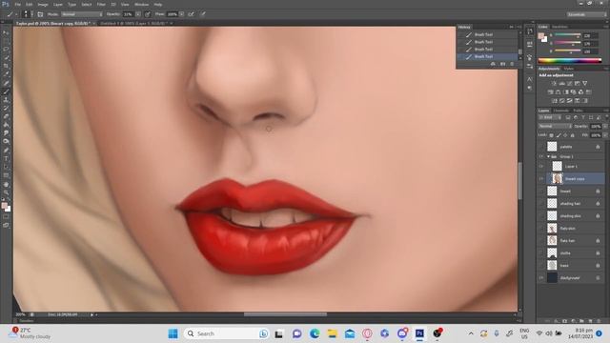Image resolution: width=610 pixels, height=343 pixels.
Task: Hide the lineart copy layer
Action: (x=541, y=179)
